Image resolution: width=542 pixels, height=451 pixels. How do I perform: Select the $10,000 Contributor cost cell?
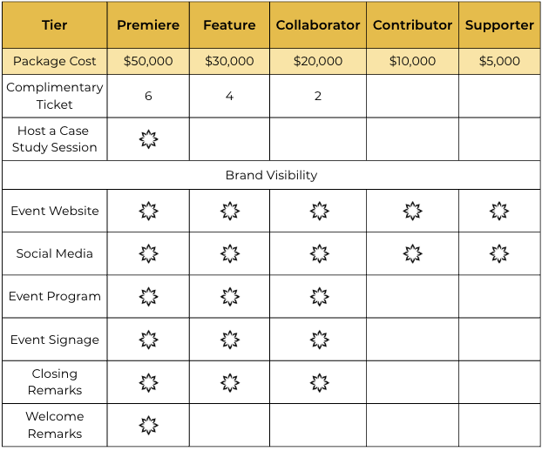coord(412,61)
